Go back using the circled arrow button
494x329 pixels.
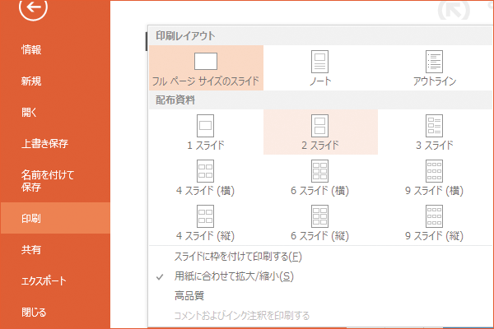point(33,7)
